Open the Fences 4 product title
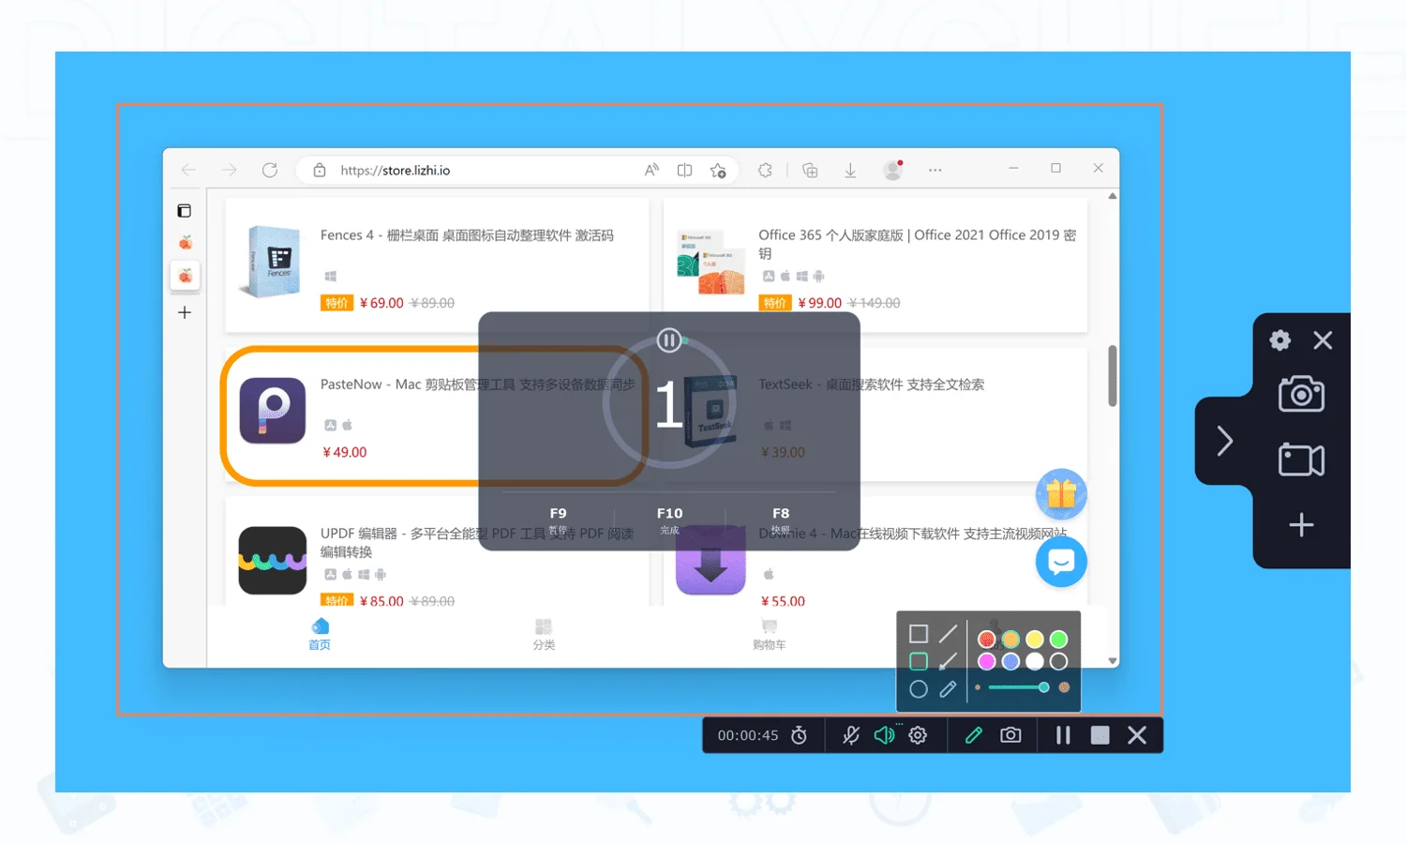The image size is (1406, 844). tap(467, 235)
